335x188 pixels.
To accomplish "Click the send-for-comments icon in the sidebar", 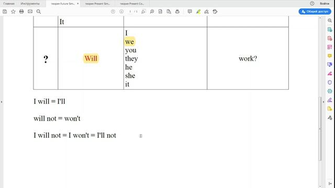I will pyautogui.click(x=330, y=65).
